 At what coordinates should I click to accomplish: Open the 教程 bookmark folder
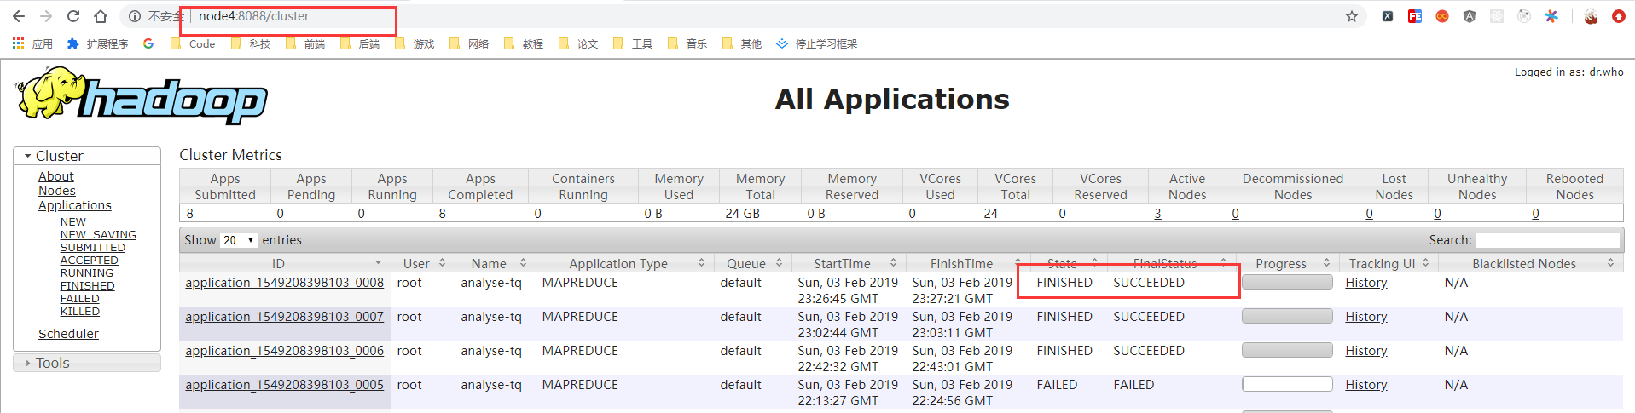(x=524, y=43)
